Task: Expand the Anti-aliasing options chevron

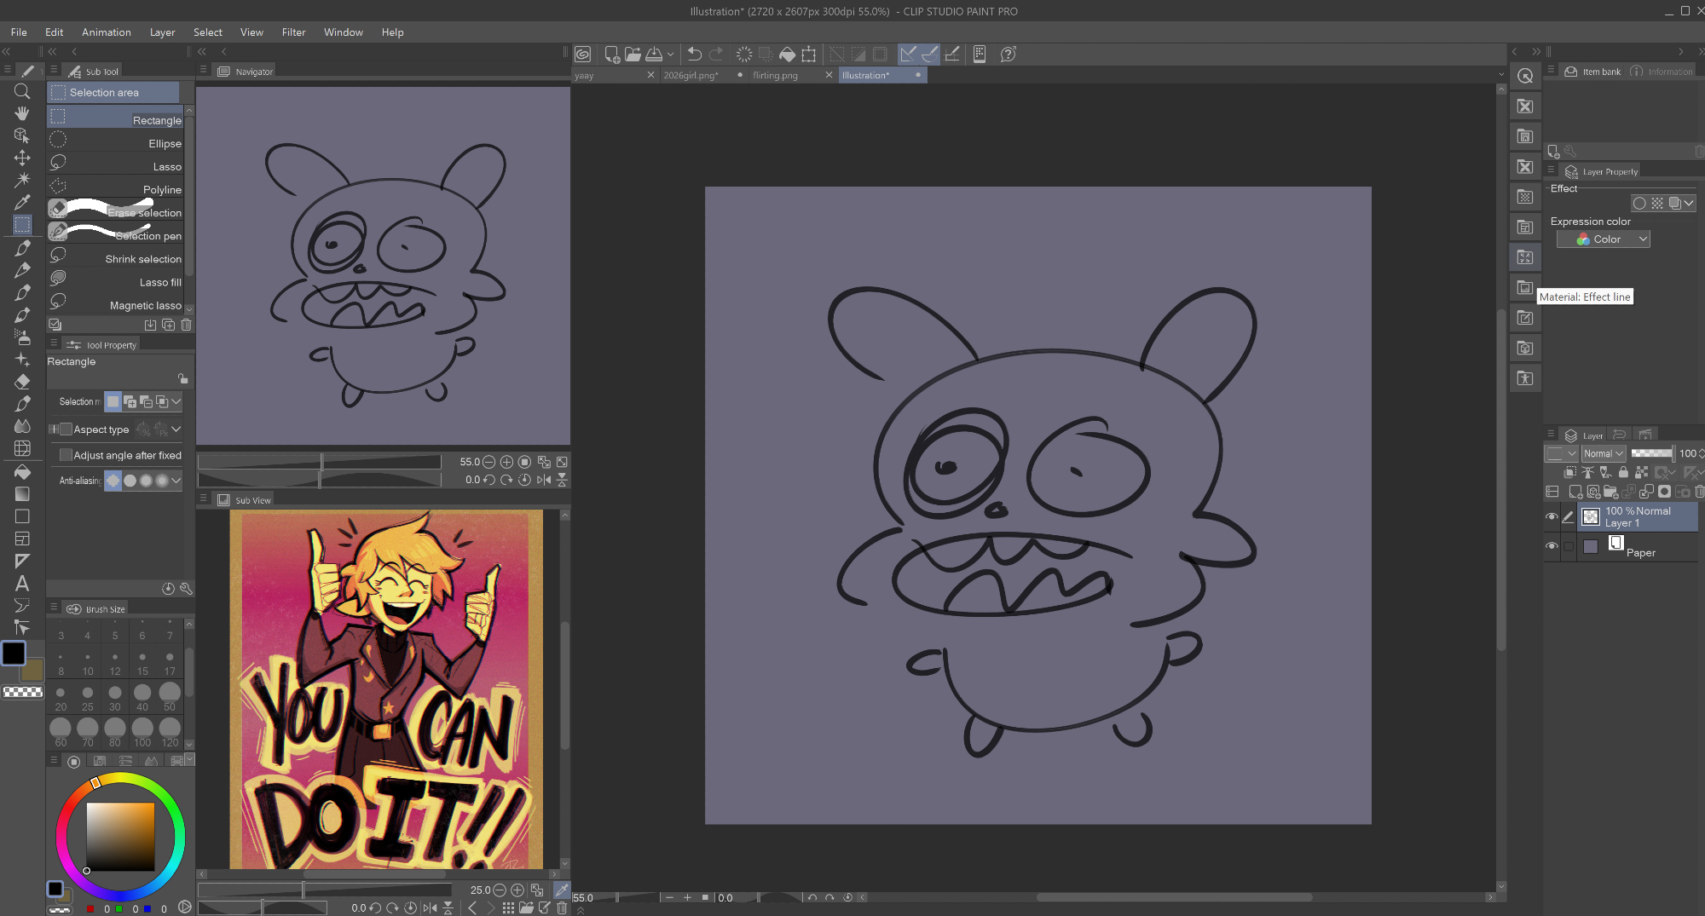Action: (176, 481)
